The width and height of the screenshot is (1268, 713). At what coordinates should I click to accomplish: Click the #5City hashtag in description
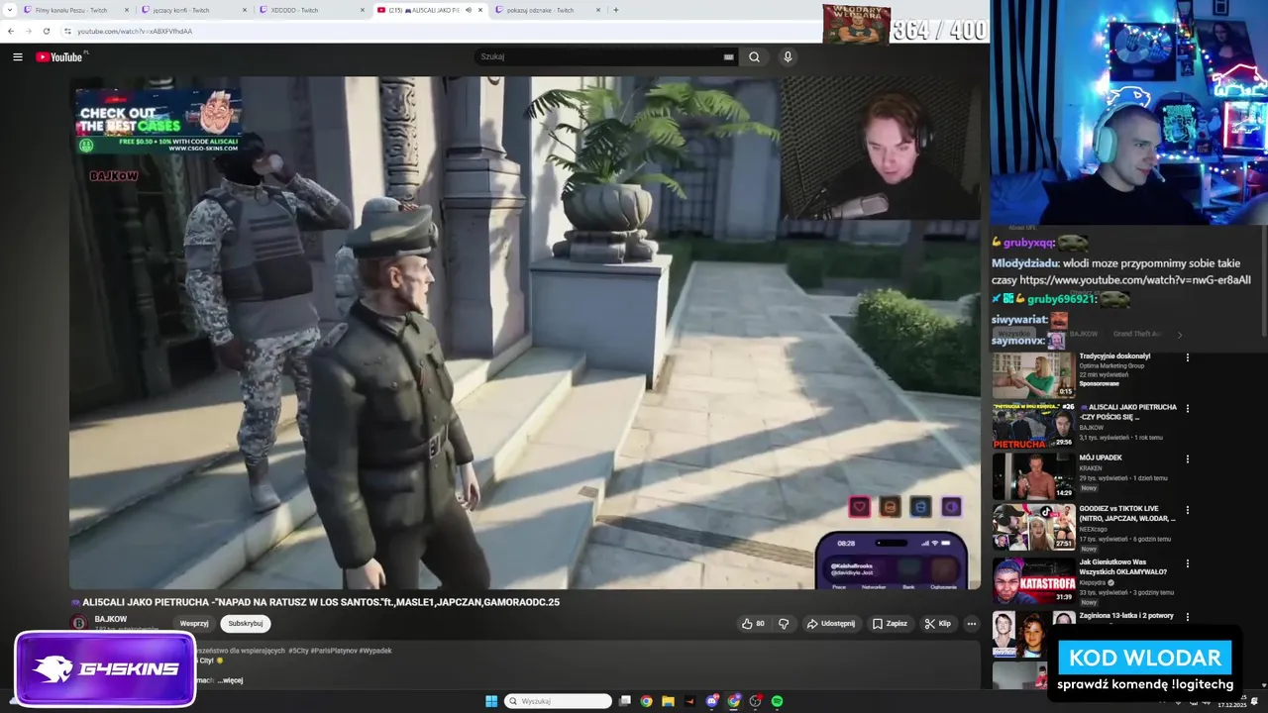tap(297, 651)
